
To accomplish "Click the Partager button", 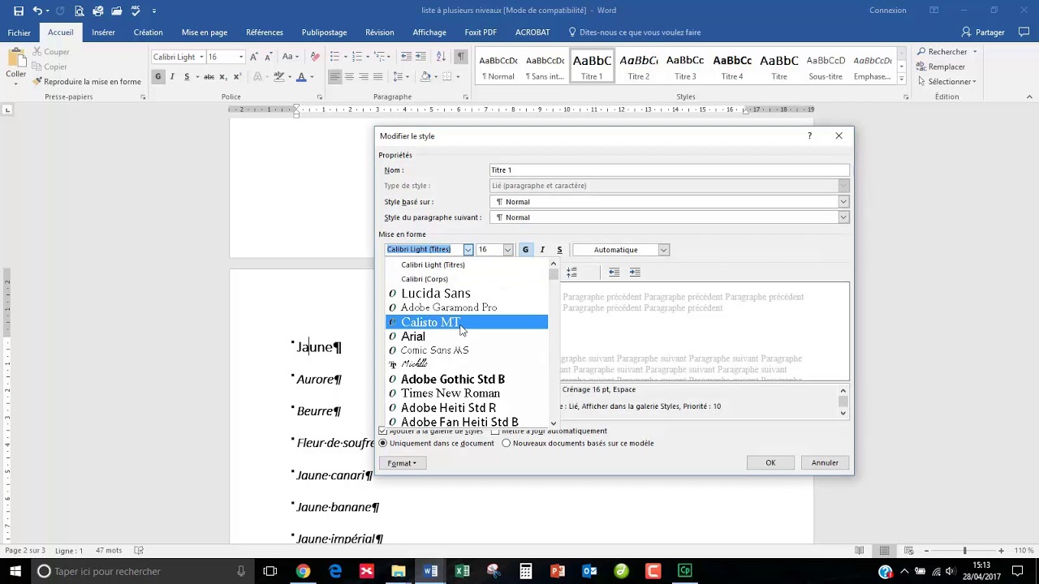I will click(983, 32).
